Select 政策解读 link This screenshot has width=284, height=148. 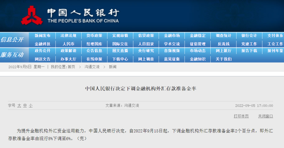(68, 51)
